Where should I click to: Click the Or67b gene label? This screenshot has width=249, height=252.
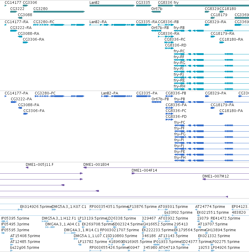pyautogui.click(x=157, y=9)
